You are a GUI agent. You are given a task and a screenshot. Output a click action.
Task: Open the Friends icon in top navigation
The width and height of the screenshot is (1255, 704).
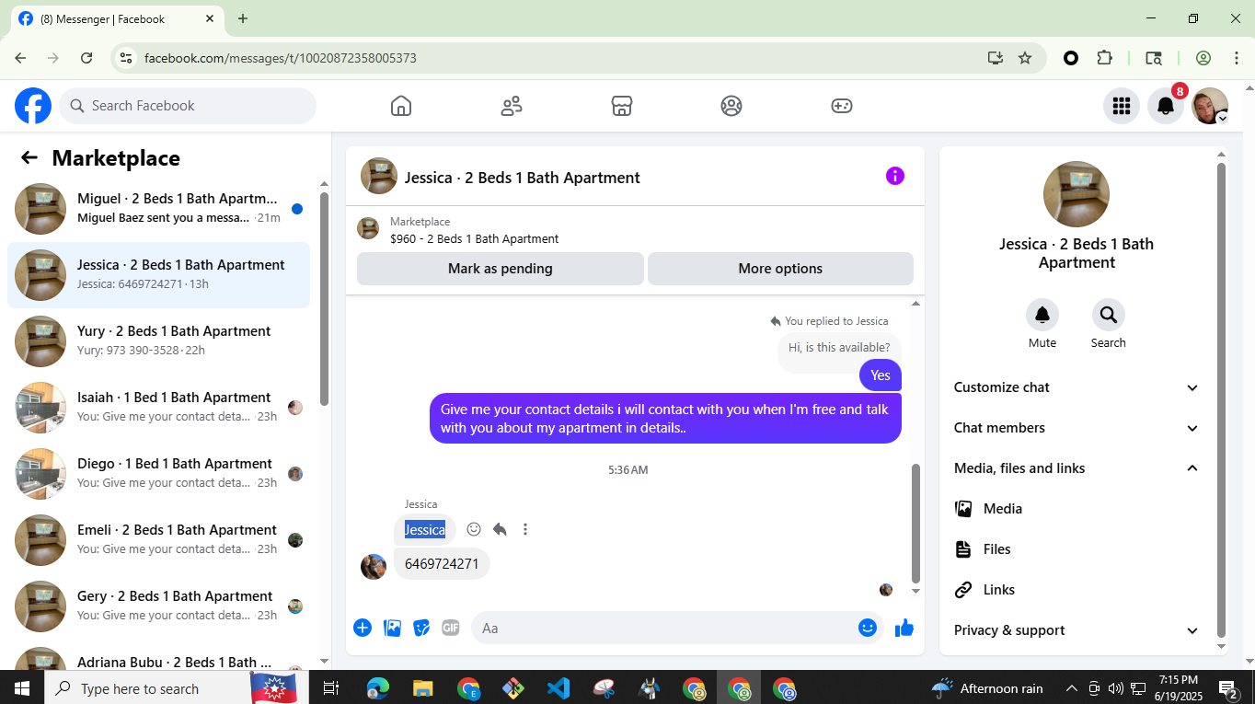[512, 106]
